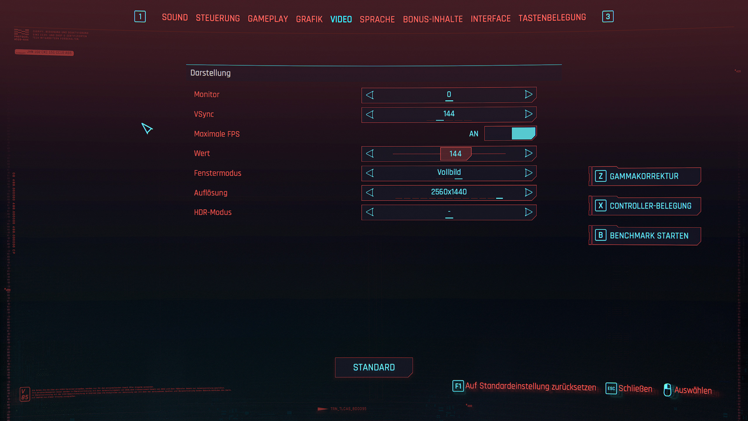Toggle Maximale FPS switch off
Screen dimensions: 748x421
tap(510, 134)
